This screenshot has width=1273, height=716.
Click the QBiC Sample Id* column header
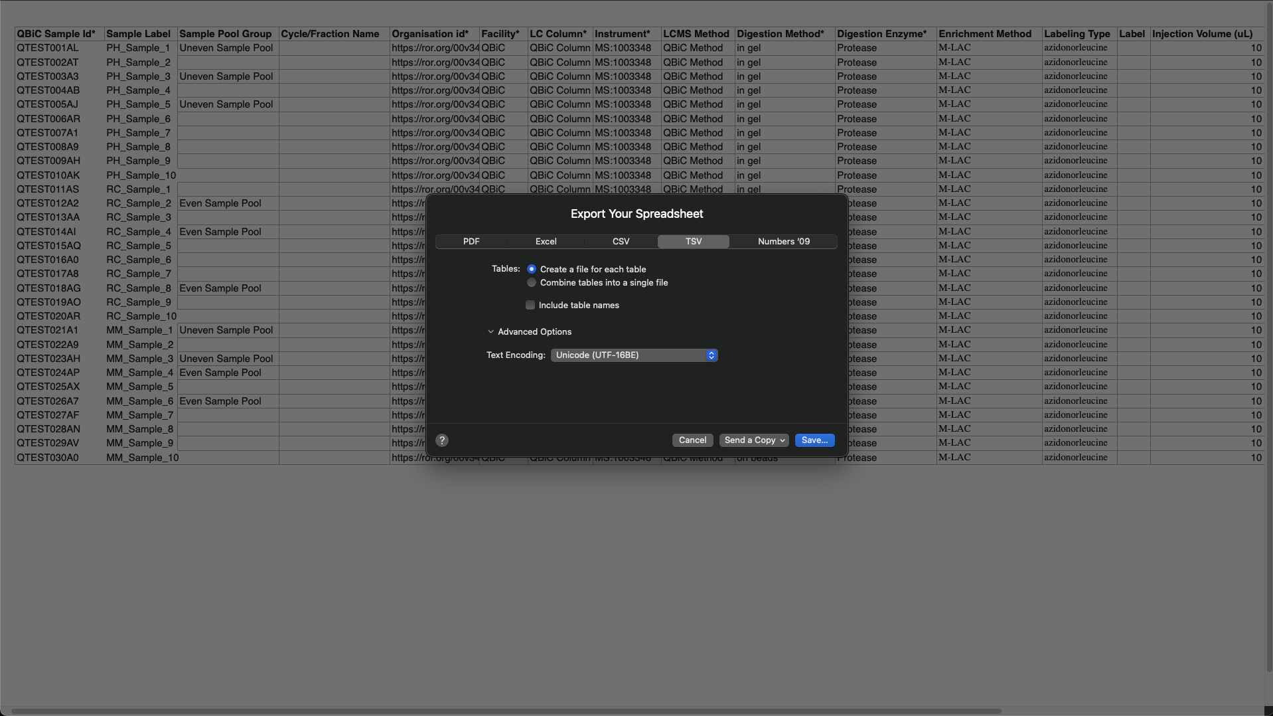coord(56,34)
